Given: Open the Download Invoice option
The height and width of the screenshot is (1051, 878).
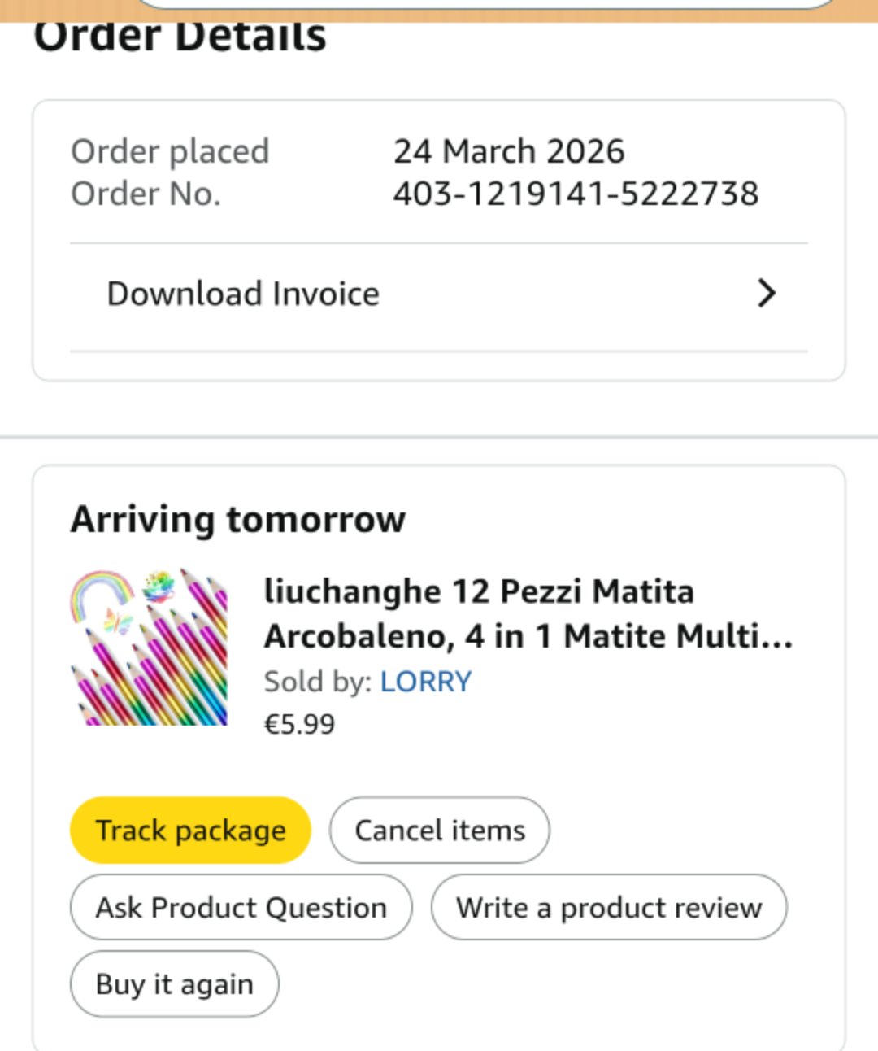Looking at the screenshot, I should [243, 294].
